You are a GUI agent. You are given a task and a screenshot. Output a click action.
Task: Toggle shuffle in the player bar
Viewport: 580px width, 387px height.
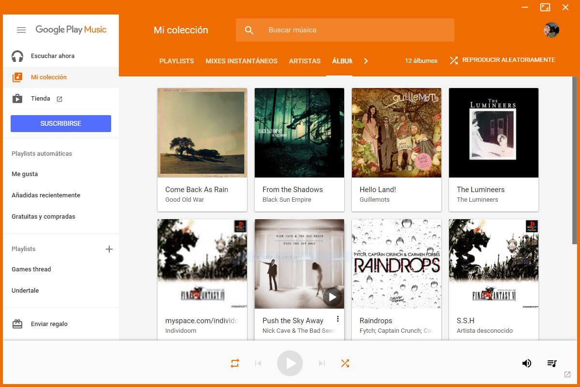[345, 363]
